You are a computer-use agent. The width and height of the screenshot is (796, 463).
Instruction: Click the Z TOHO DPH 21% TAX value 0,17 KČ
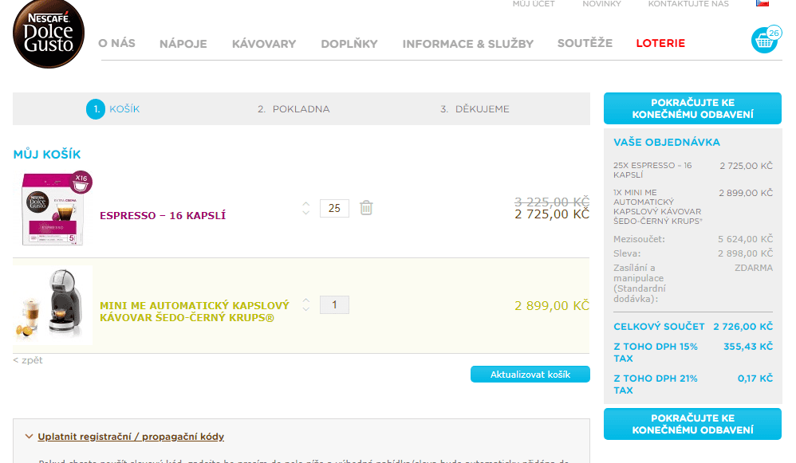[755, 379]
